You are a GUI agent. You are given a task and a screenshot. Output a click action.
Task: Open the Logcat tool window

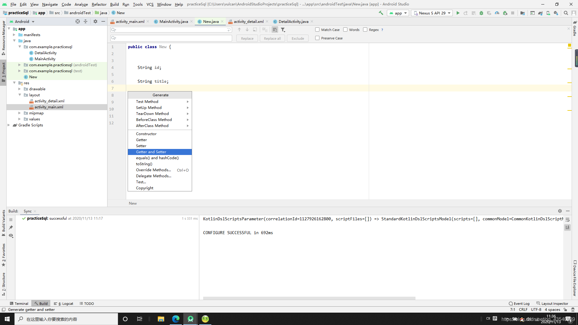[64, 303]
